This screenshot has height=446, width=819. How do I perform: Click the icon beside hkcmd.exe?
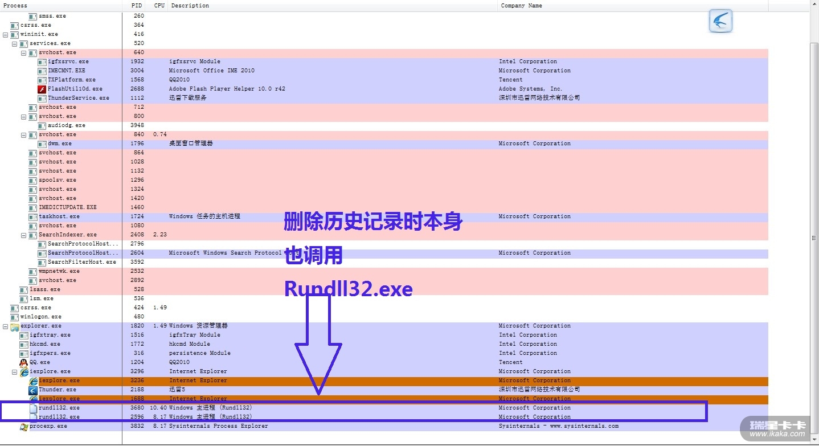point(23,344)
